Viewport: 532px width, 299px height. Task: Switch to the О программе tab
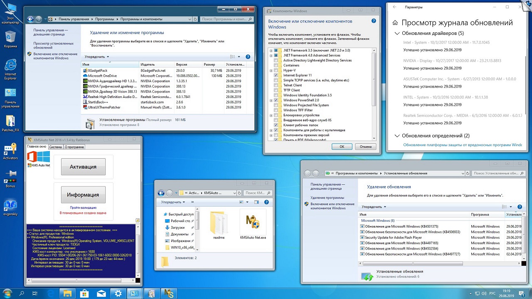74,147
